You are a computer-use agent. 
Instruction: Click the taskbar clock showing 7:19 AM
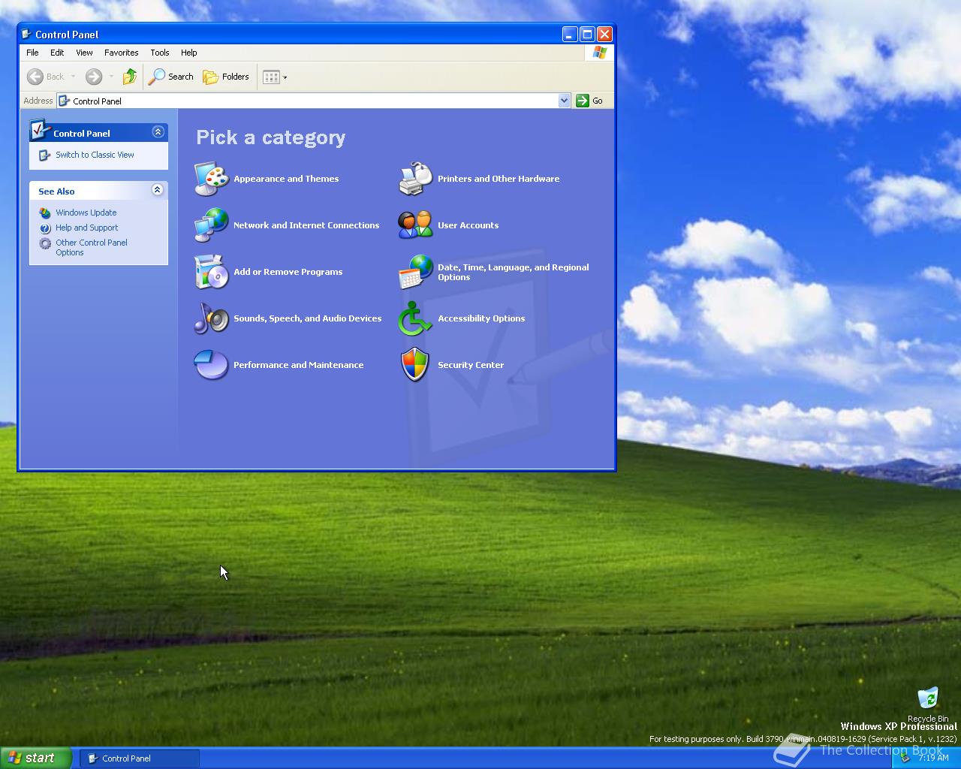click(933, 758)
